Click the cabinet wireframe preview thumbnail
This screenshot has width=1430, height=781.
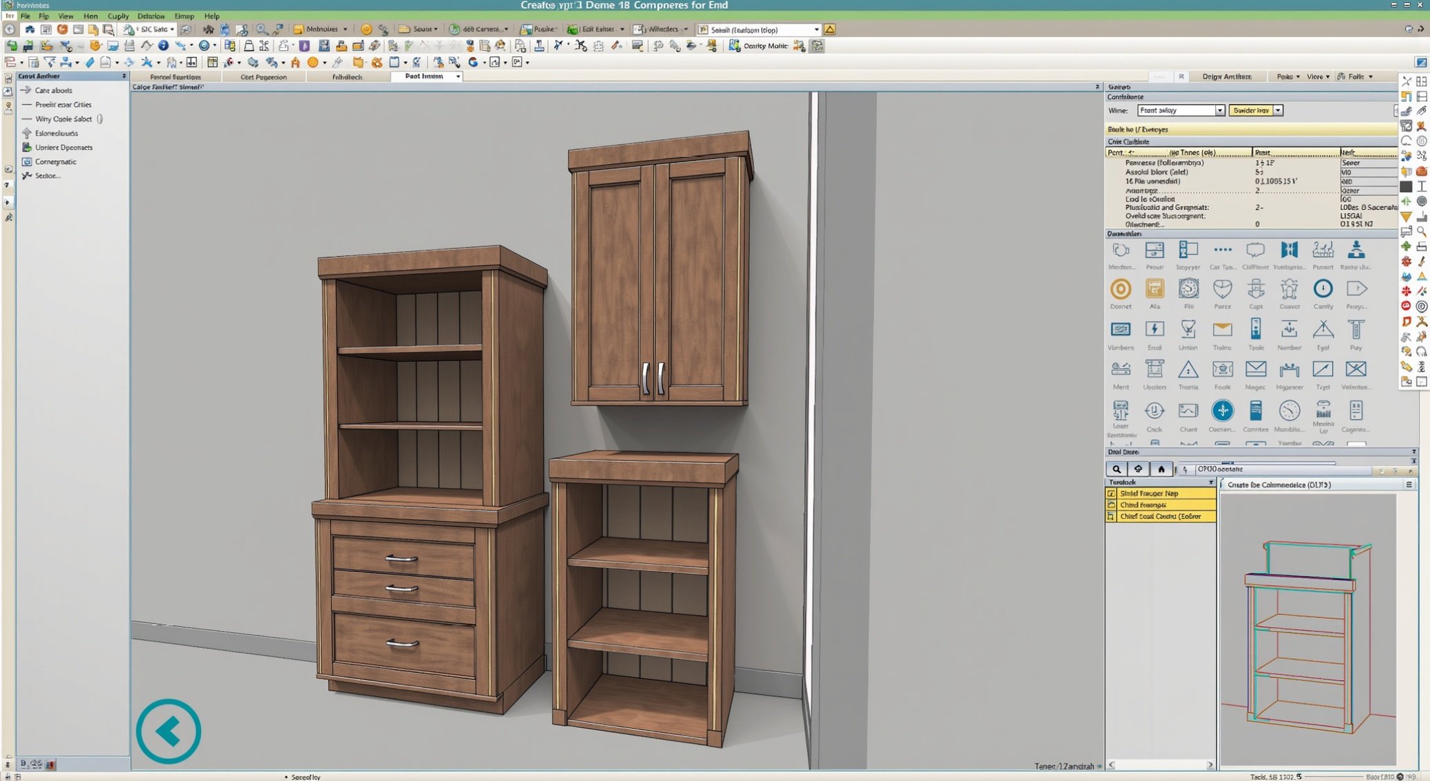(x=1307, y=629)
